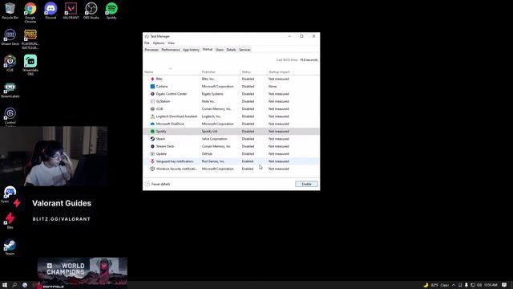513x289 pixels.
Task: Click the Steam icon in startup list
Action: click(x=152, y=139)
